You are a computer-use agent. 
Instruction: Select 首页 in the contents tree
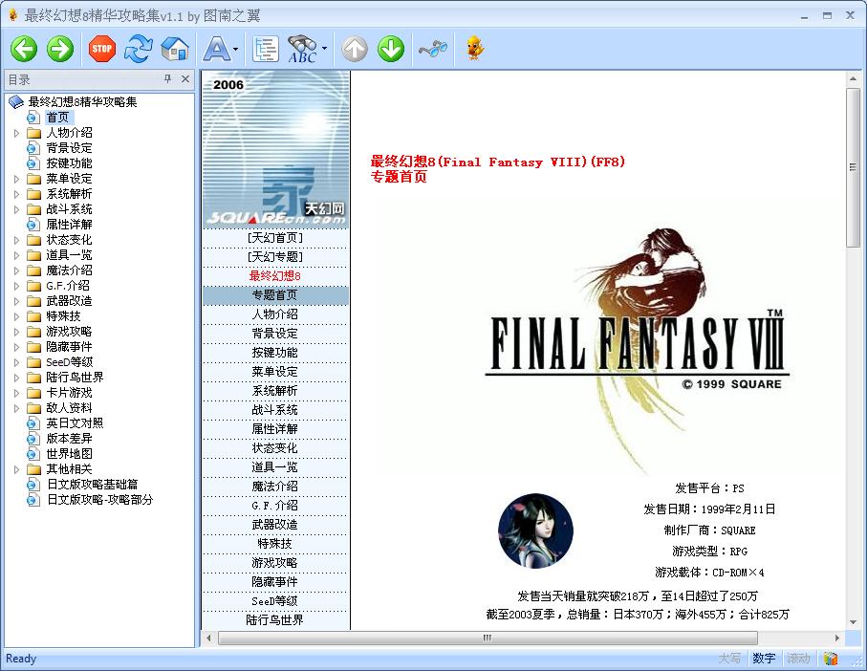[57, 117]
